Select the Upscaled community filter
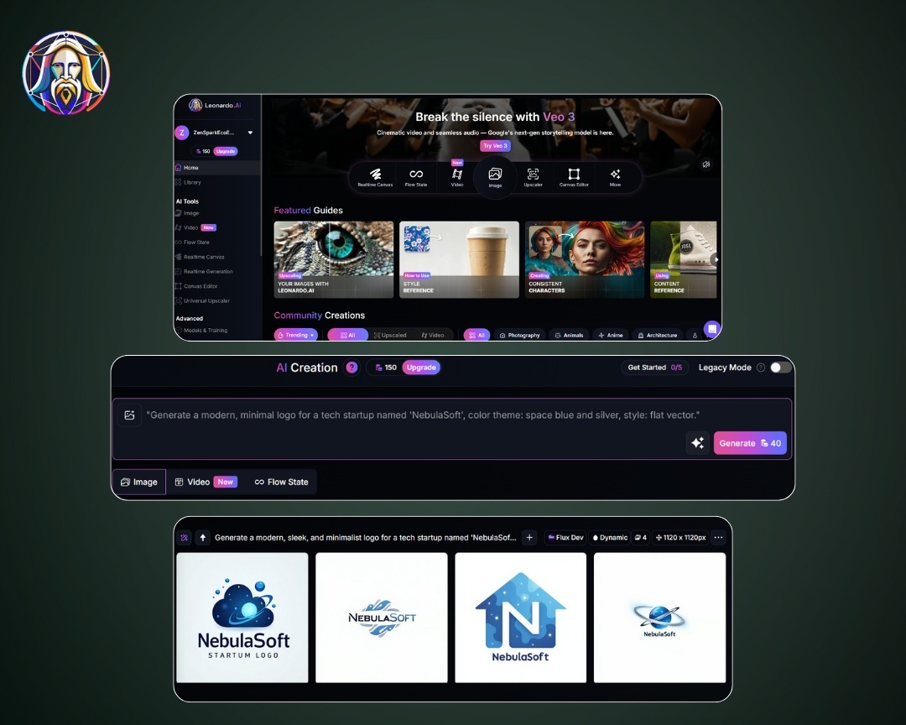Image resolution: width=906 pixels, height=725 pixels. (x=390, y=335)
